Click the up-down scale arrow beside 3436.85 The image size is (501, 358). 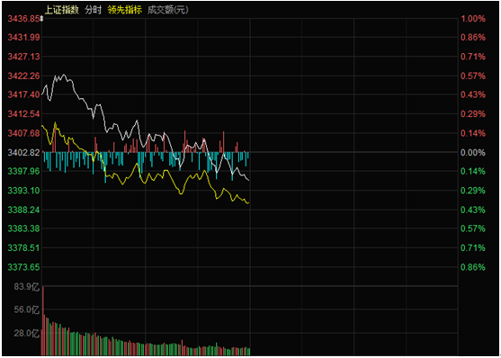pos(41,20)
